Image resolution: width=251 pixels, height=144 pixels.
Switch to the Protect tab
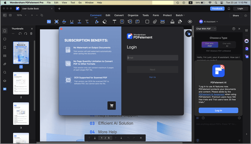pos(167,15)
